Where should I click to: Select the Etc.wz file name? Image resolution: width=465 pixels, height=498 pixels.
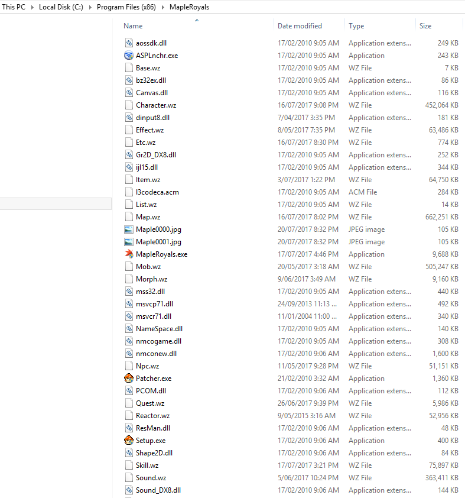click(145, 143)
